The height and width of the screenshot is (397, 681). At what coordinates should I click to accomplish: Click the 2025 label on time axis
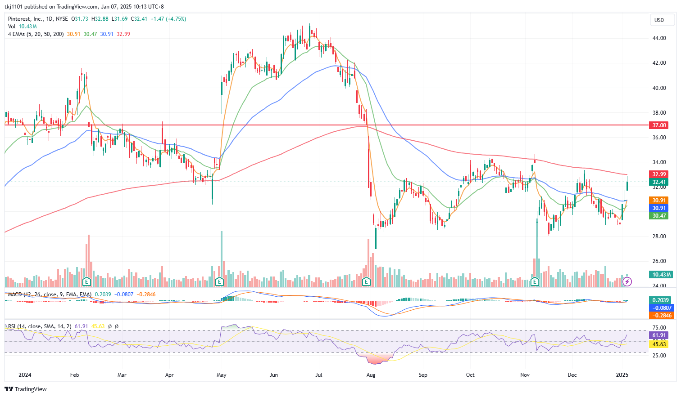[622, 375]
